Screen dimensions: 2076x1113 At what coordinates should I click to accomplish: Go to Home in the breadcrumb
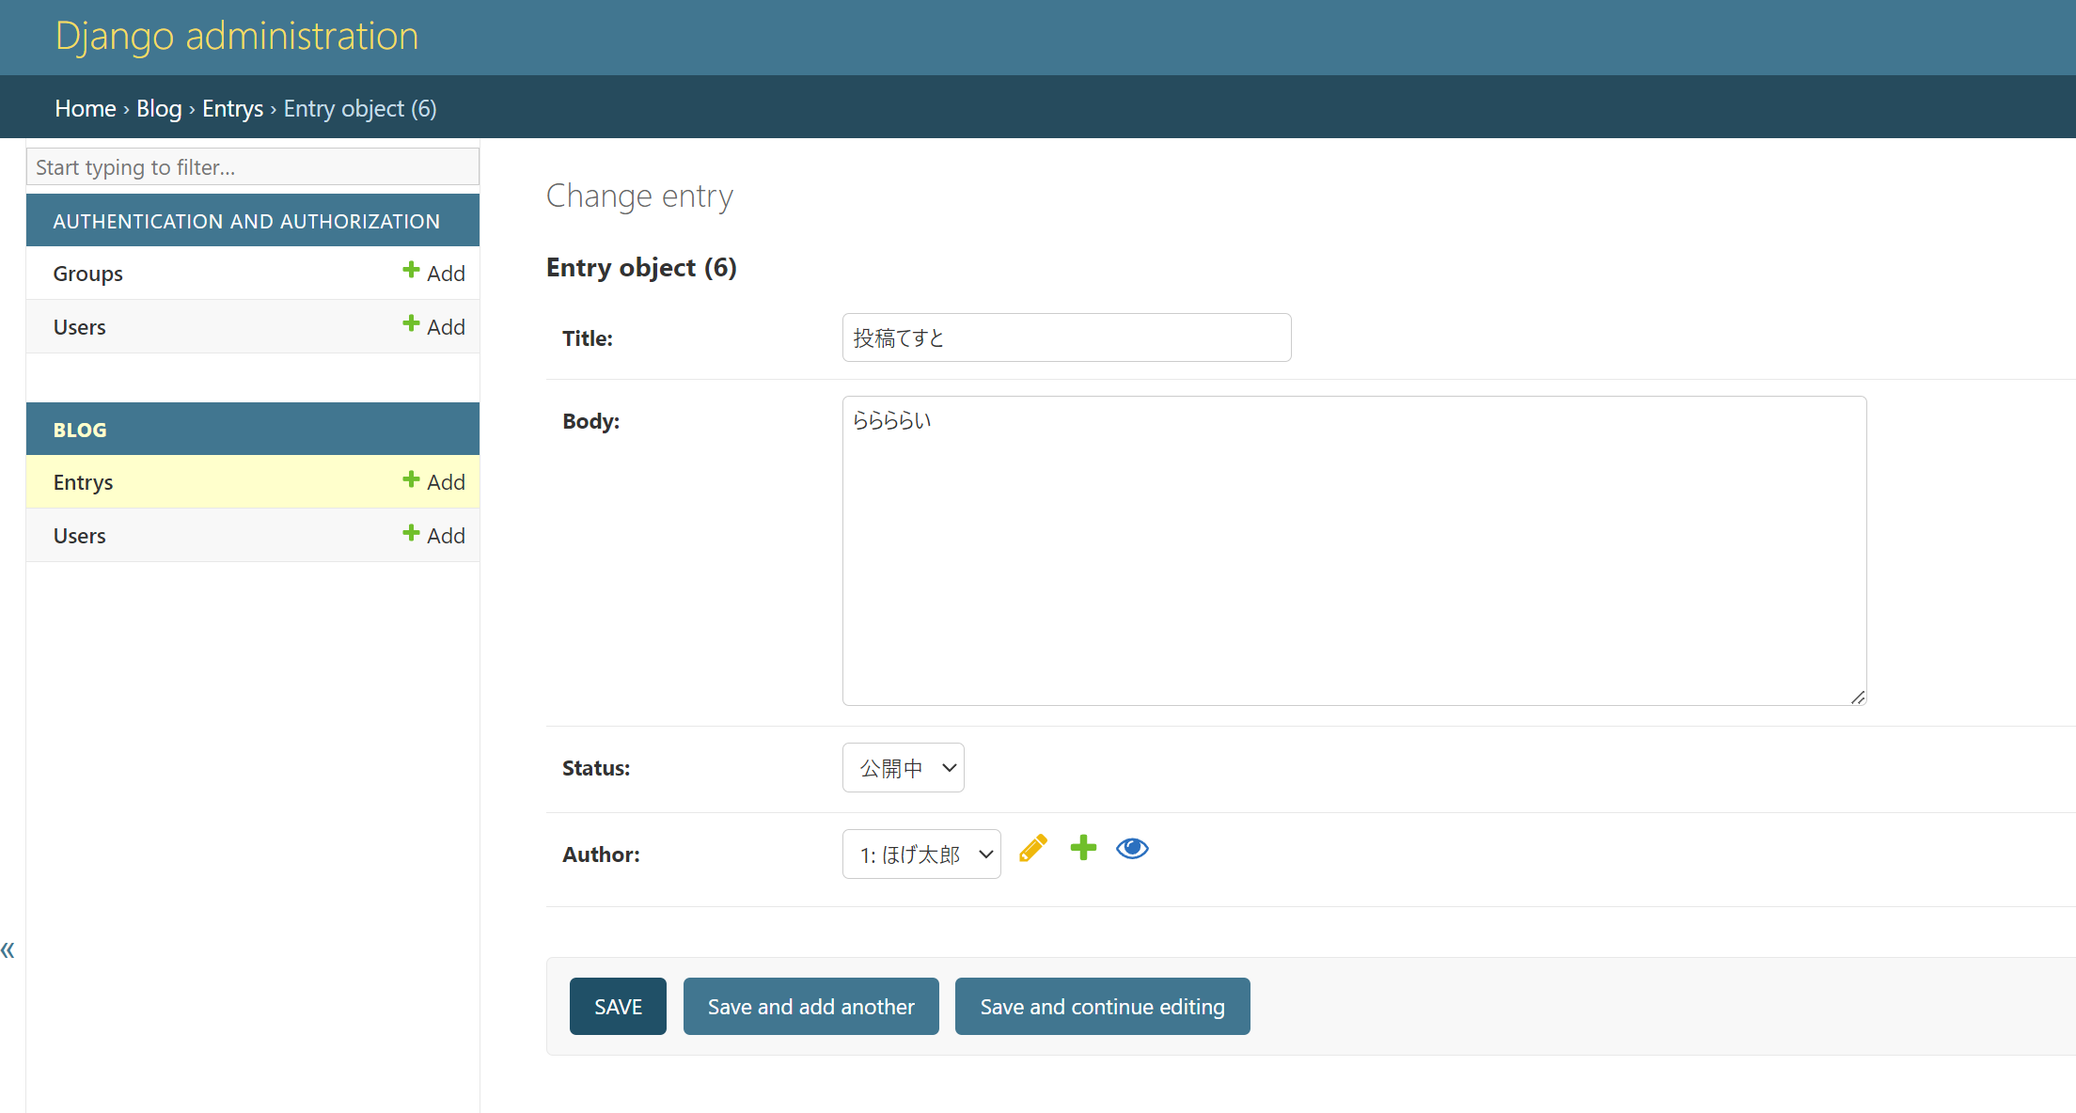pyautogui.click(x=86, y=108)
